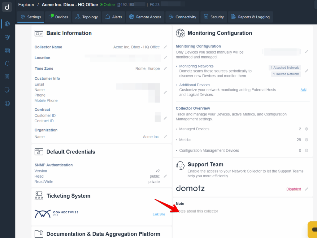Edit the Collector Name with pencil icon
This screenshot has width=317, height=238.
click(x=165, y=47)
